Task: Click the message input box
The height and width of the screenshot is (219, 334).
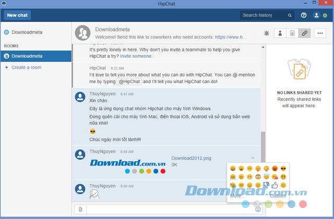Action: click(171, 210)
